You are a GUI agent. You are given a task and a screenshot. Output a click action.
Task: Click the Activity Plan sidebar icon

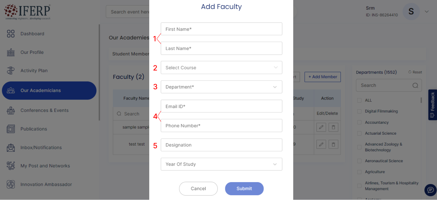tap(11, 70)
